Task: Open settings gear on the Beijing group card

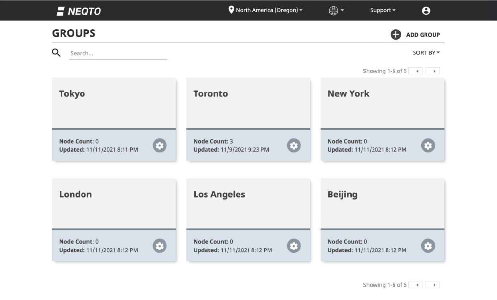Action: pyautogui.click(x=428, y=246)
